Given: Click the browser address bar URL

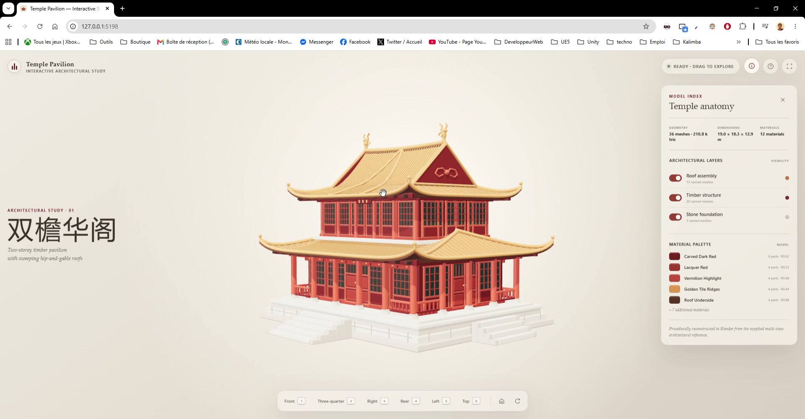Looking at the screenshot, I should click(x=100, y=26).
